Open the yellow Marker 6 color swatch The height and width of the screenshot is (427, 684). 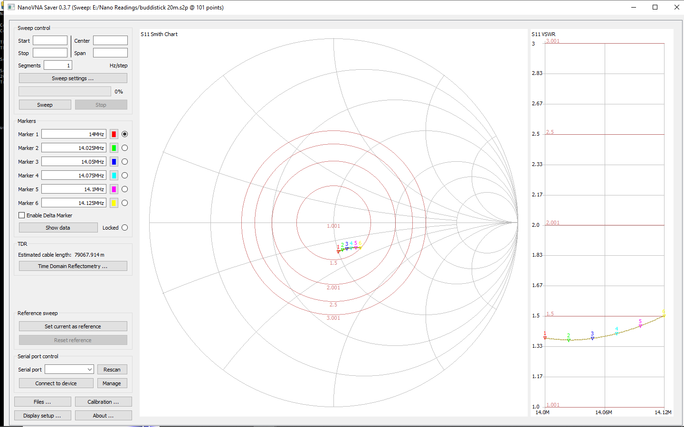(x=114, y=203)
